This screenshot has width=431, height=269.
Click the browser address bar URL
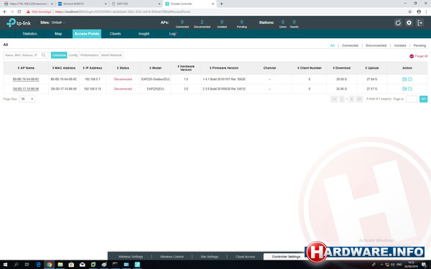coord(123,11)
